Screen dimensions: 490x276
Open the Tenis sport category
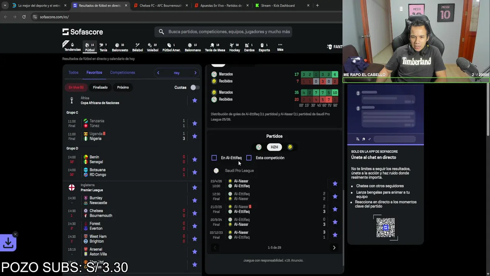coord(103,47)
